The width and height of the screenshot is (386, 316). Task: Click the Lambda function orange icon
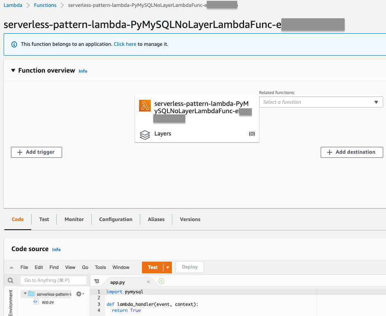145,105
